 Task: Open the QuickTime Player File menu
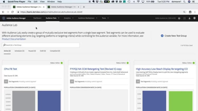(x=29, y=2)
